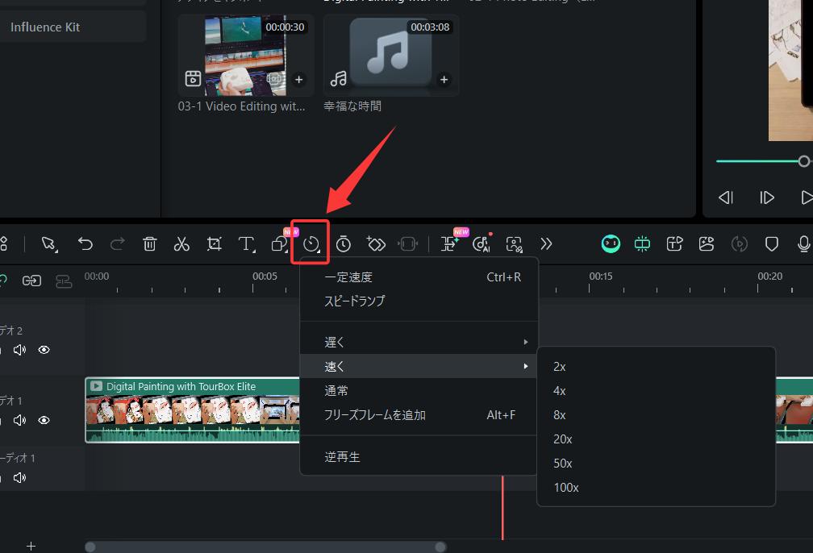Open the Text tool
The image size is (813, 553).
(x=246, y=243)
